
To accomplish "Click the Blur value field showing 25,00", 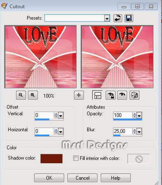I will [x=123, y=131].
